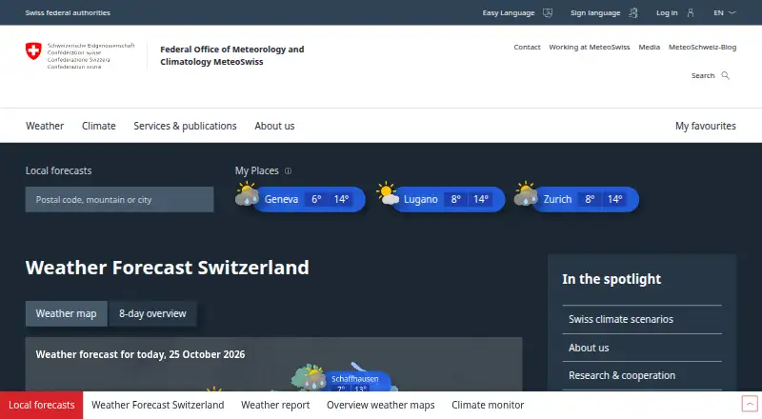Click the Sign language hands icon
This screenshot has height=419, width=762.
[x=633, y=13]
